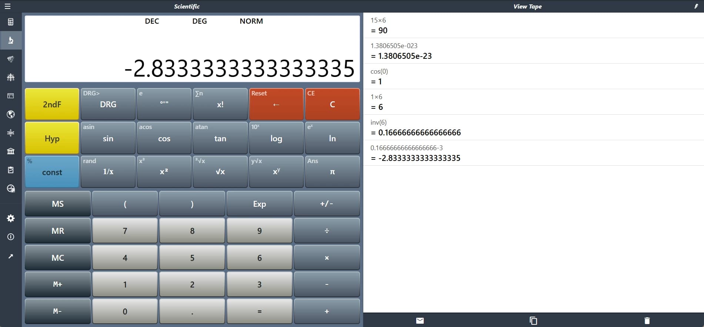This screenshot has height=327, width=704.
Task: Switch angle mode with DRG key
Action: [x=108, y=104]
